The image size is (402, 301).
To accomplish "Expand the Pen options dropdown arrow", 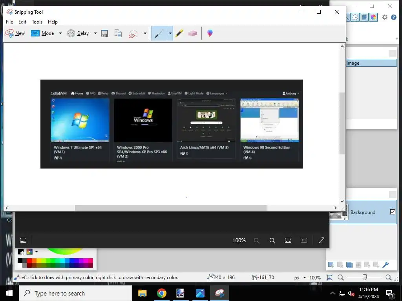I will 170,33.
